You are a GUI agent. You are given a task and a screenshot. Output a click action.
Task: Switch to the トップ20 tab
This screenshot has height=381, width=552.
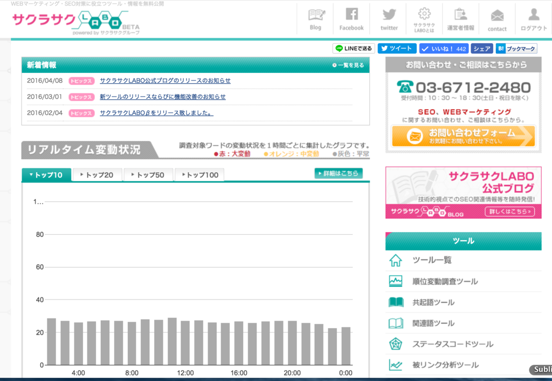click(x=98, y=175)
